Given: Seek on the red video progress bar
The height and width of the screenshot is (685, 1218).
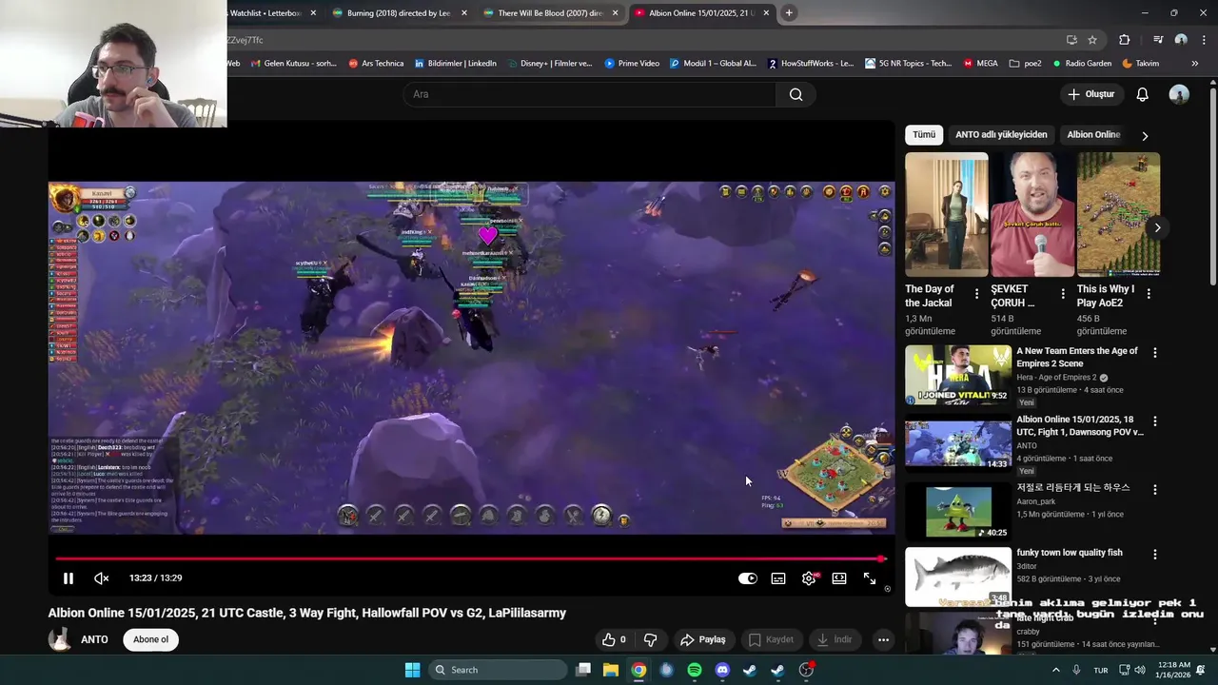Looking at the screenshot, I should pyautogui.click(x=470, y=558).
